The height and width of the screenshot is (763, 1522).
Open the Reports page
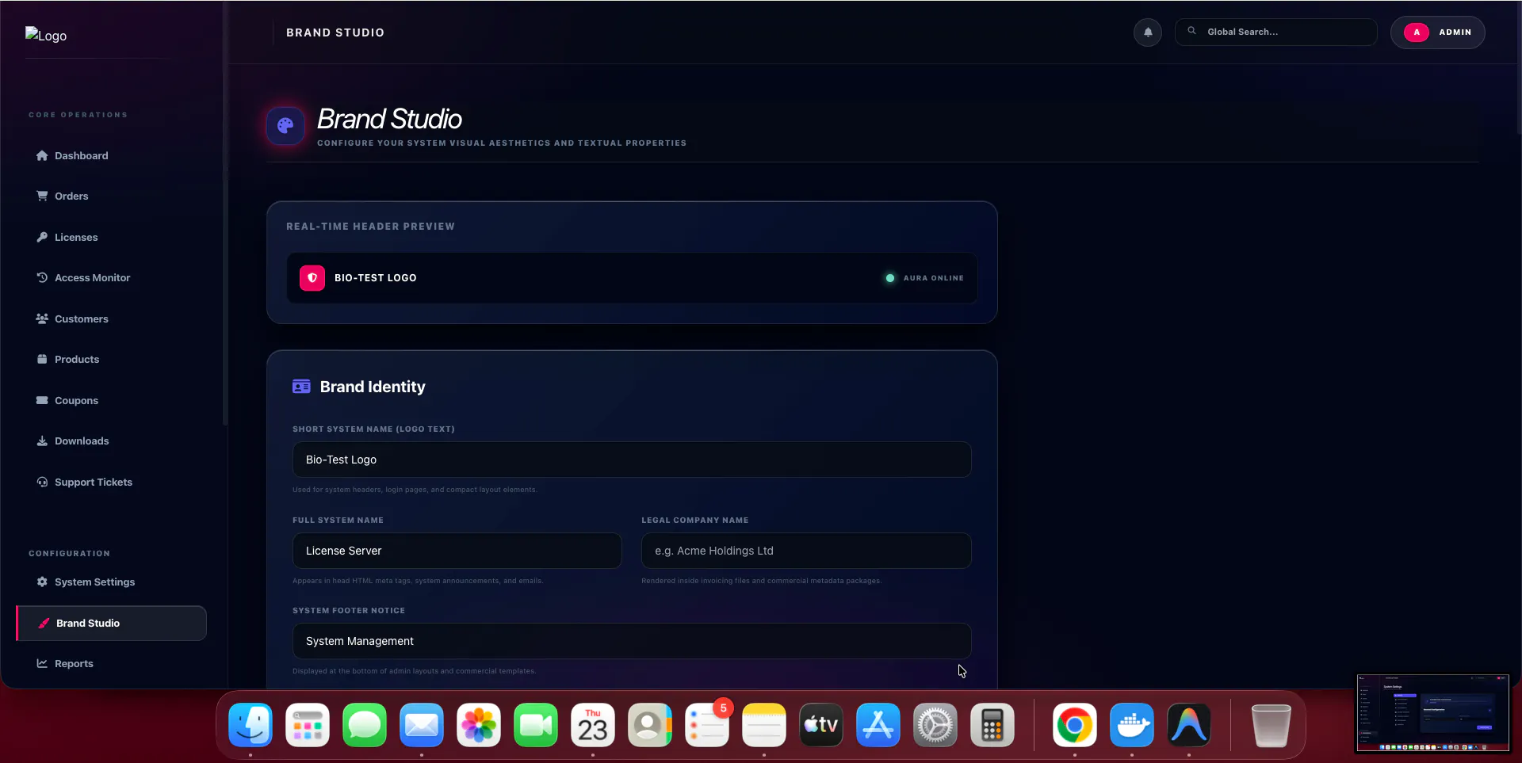pos(111,663)
